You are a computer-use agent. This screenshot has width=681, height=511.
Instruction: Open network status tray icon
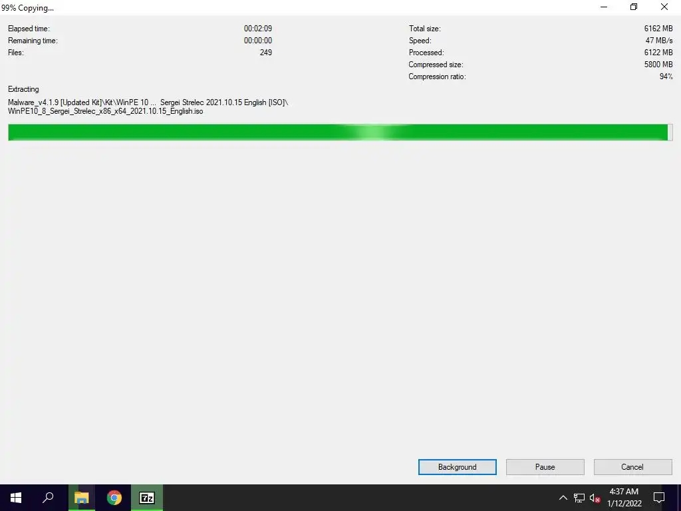pyautogui.click(x=579, y=498)
